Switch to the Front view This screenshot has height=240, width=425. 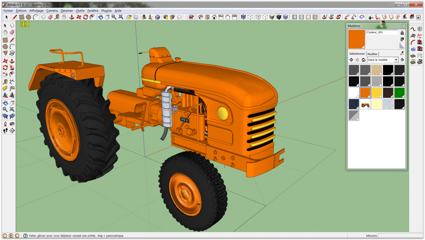[214, 17]
